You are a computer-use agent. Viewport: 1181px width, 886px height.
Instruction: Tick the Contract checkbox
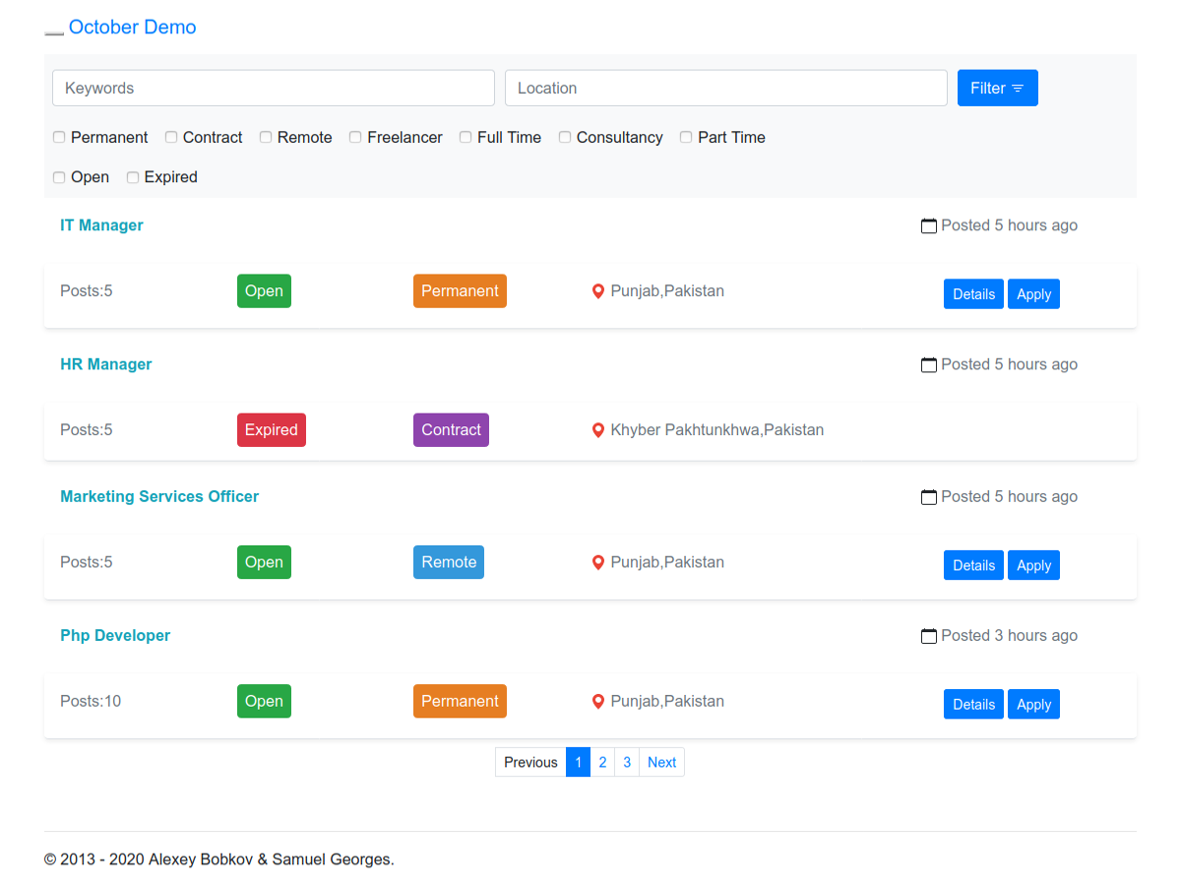(171, 138)
